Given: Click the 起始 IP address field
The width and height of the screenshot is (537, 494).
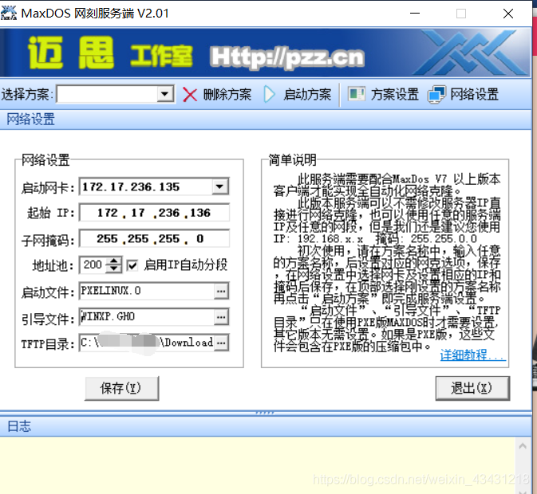Looking at the screenshot, I should pos(154,213).
